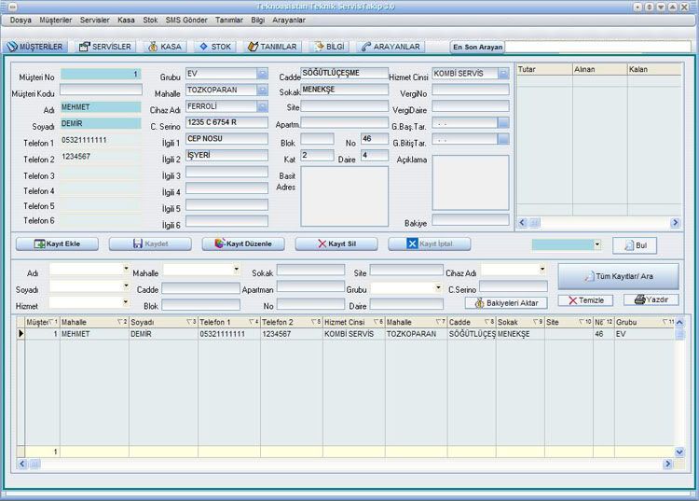The image size is (699, 501).
Task: Expand the Cihaz Adı FERROLİ dropdown
Action: 263,106
